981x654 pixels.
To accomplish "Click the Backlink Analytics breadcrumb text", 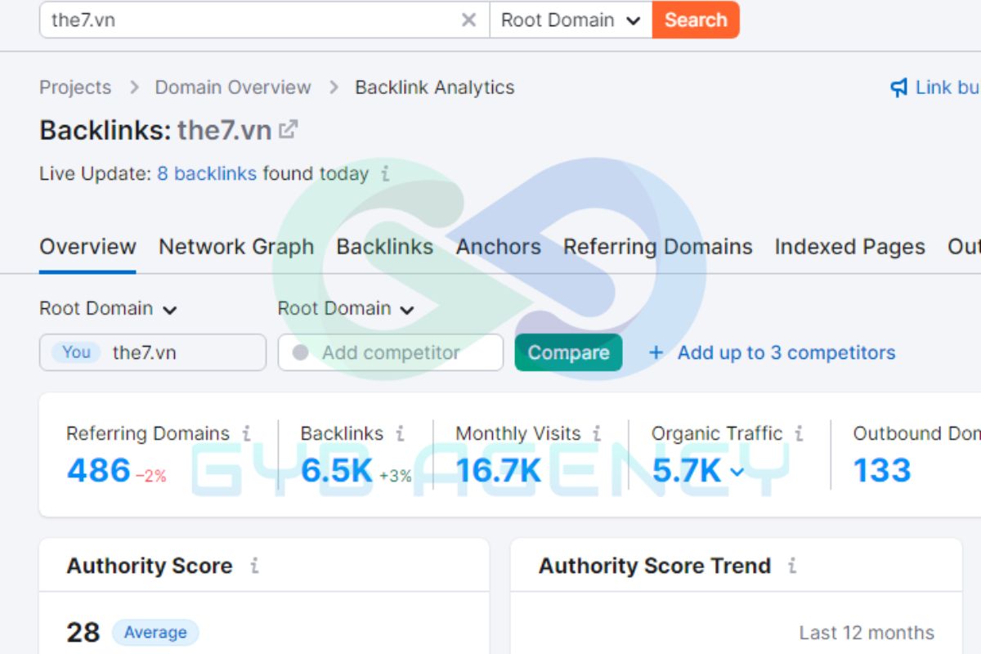I will click(435, 87).
